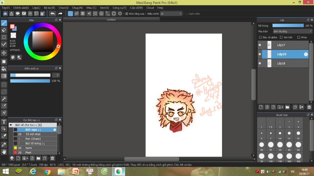
Task: Select layer Lớp17
Action: pos(283,45)
